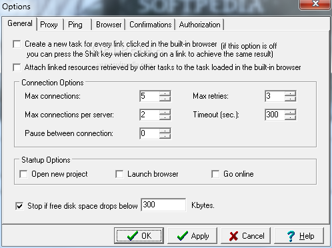Decrease Pause between connection value
332x248 pixels.
click(x=165, y=136)
